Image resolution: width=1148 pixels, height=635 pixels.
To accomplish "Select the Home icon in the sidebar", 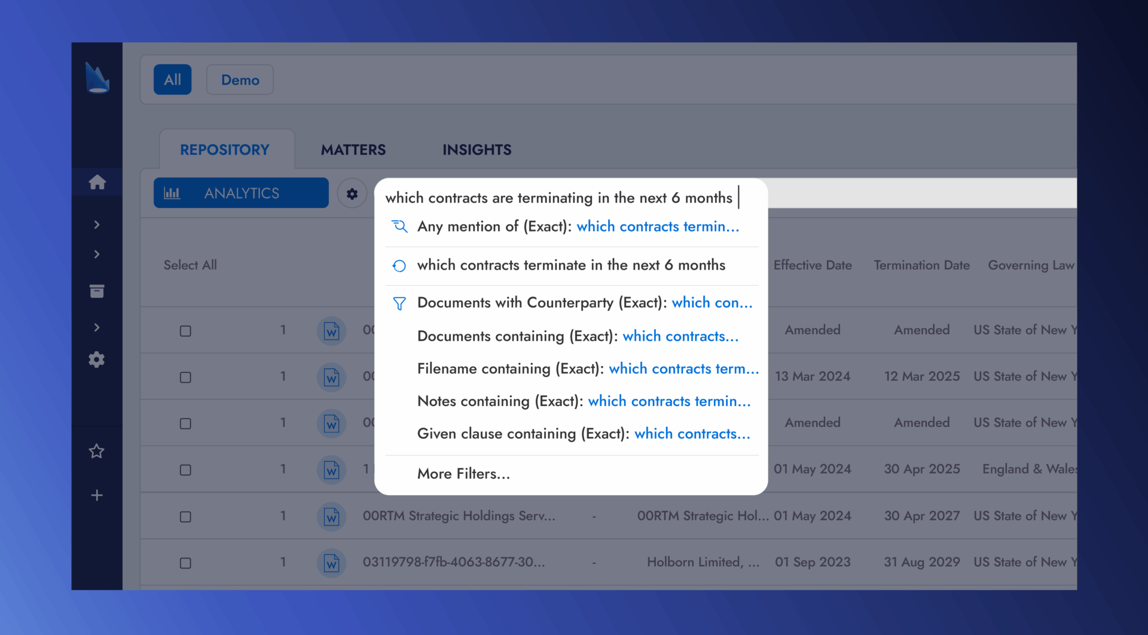I will (97, 182).
